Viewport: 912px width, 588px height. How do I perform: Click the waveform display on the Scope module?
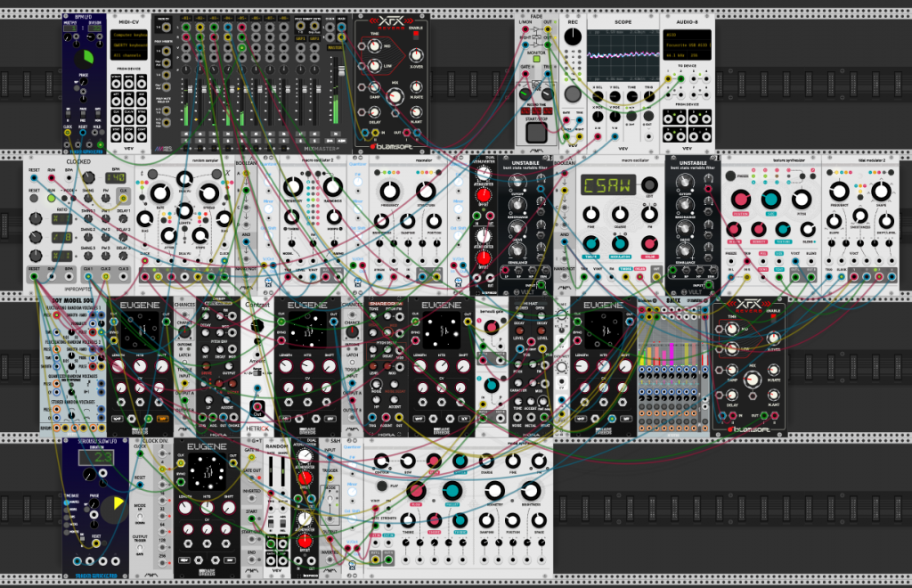(x=623, y=56)
